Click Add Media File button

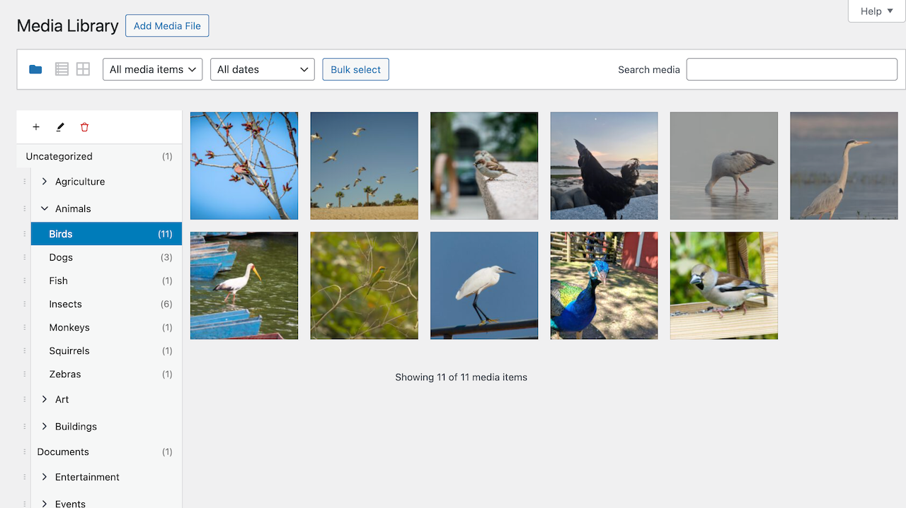tap(167, 26)
